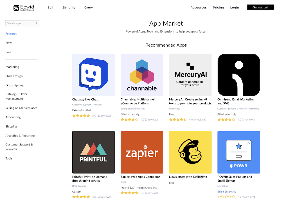Click the Get started button
288x207 pixels.
click(260, 8)
